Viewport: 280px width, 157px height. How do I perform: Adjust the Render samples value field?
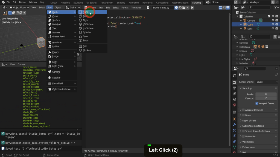click(266, 94)
